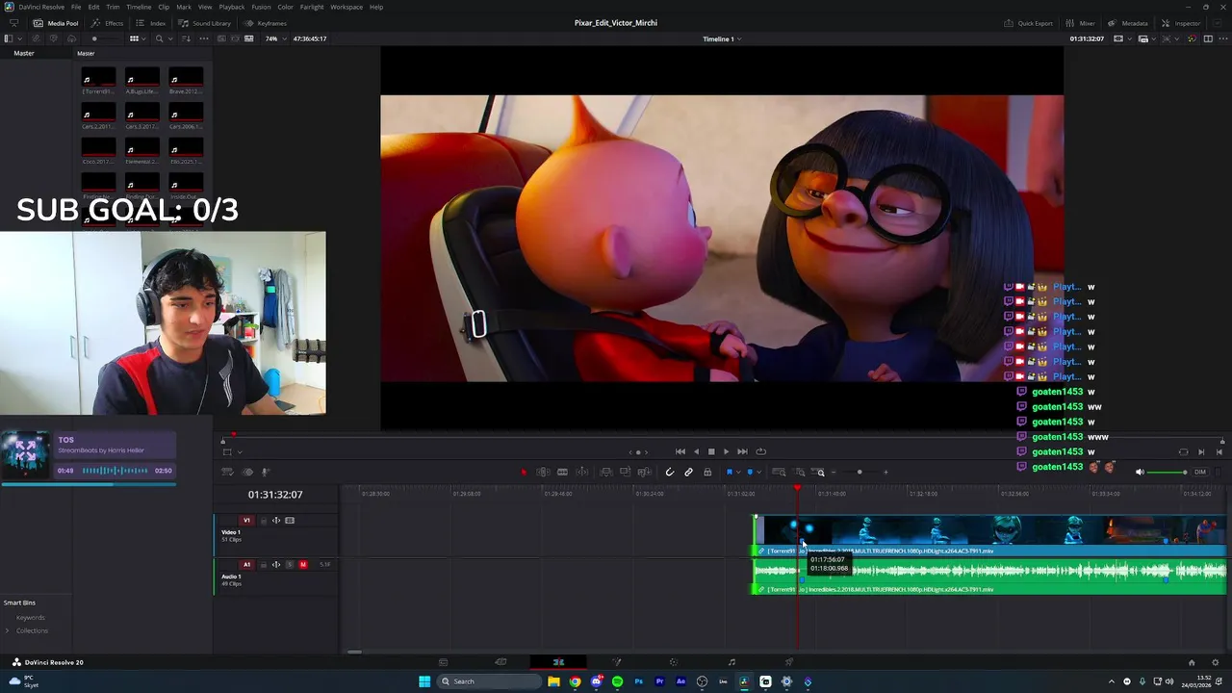The height and width of the screenshot is (693, 1232).
Task: Toggle solo on the Audio 1 track
Action: pyautogui.click(x=290, y=565)
